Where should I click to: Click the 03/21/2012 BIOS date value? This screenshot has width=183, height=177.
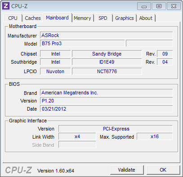(x=107, y=109)
